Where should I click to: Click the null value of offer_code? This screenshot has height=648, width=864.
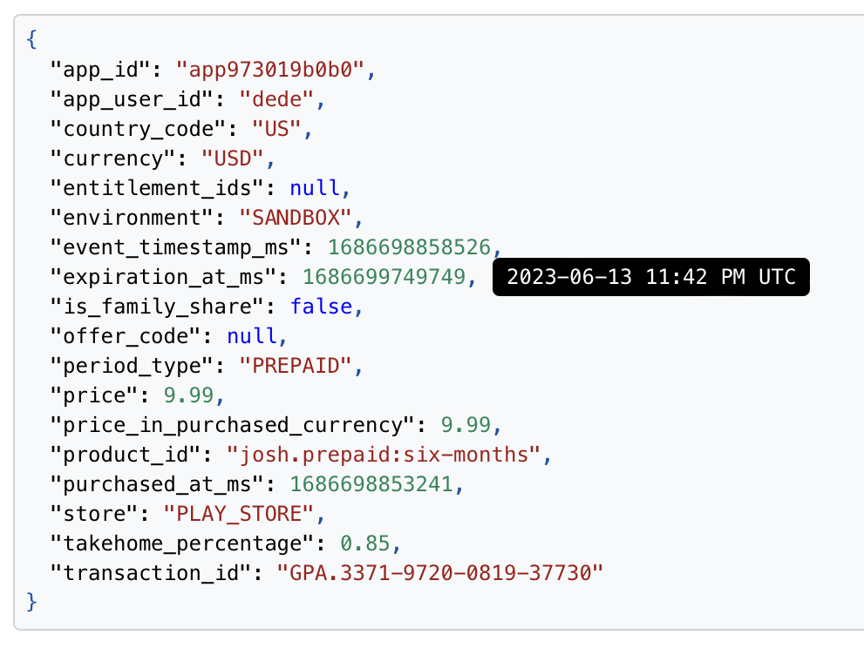click(x=252, y=336)
